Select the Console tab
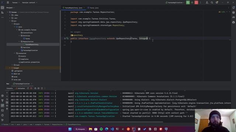 [10, 88]
